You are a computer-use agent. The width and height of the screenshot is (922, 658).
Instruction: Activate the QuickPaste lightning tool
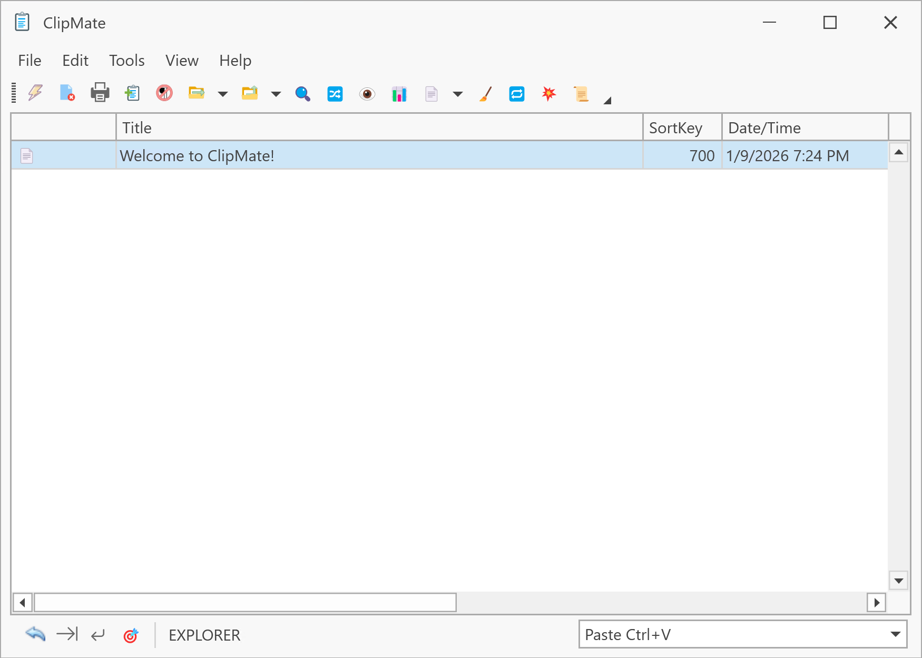[34, 93]
